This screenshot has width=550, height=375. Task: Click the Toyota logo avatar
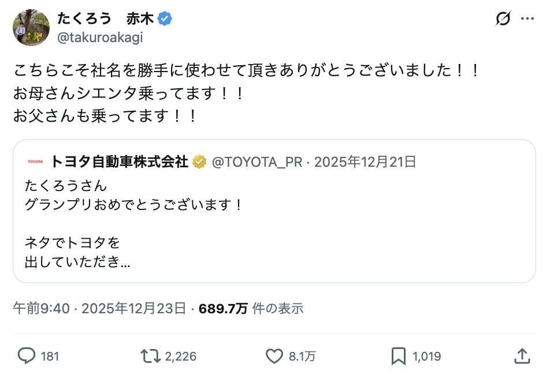35,162
